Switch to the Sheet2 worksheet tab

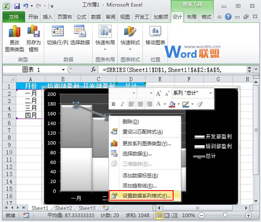point(63,208)
